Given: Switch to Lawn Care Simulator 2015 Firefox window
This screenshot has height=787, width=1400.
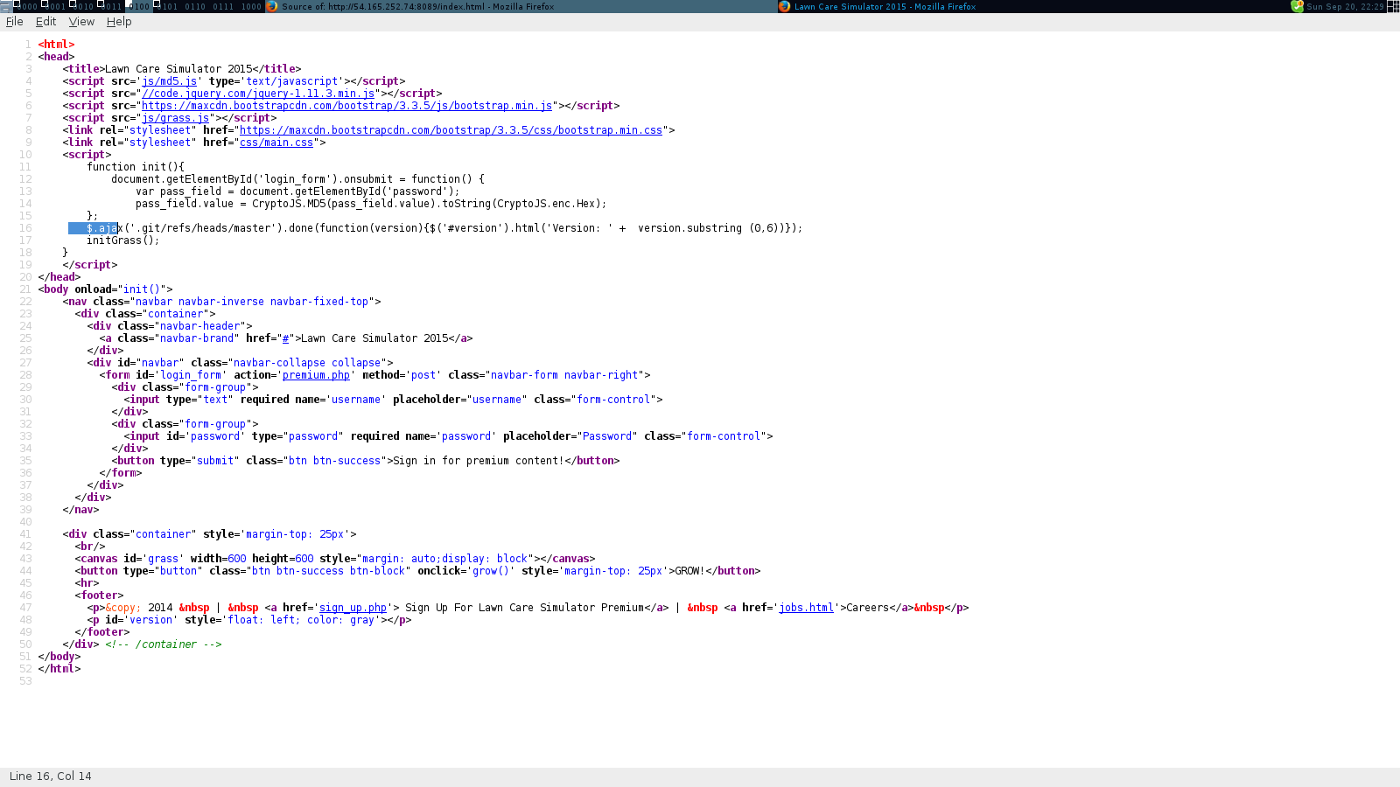Looking at the screenshot, I should (1032, 6).
